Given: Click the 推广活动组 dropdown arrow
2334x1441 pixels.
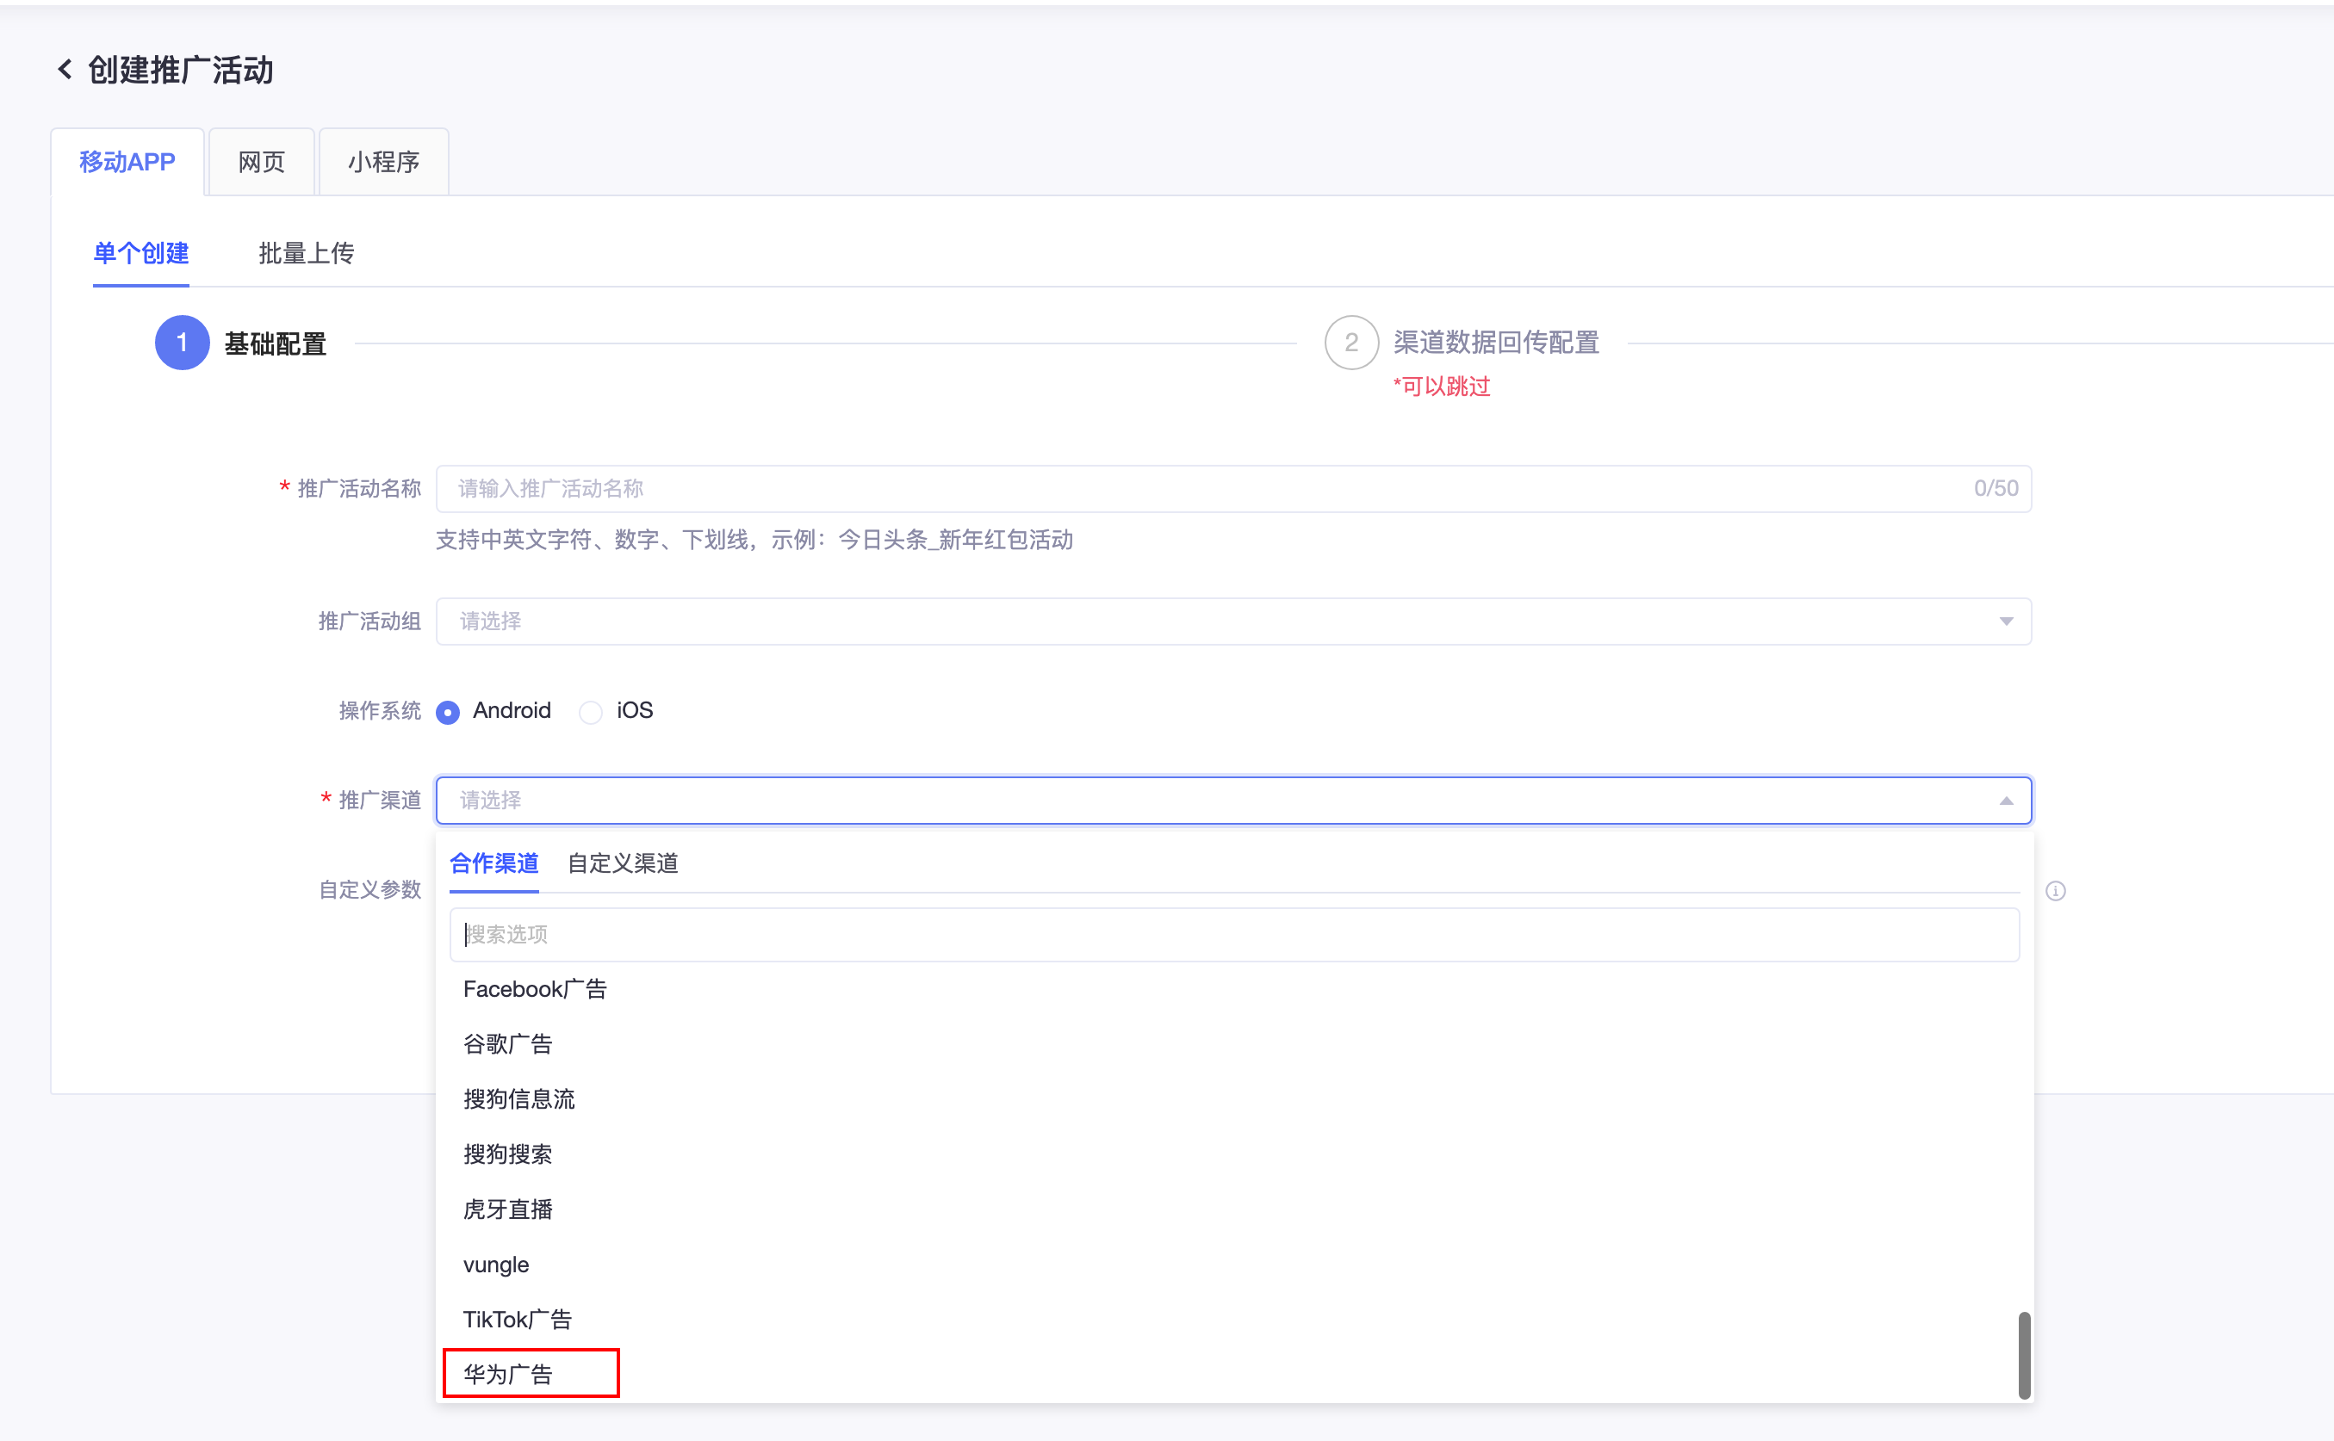Looking at the screenshot, I should click(x=2006, y=622).
